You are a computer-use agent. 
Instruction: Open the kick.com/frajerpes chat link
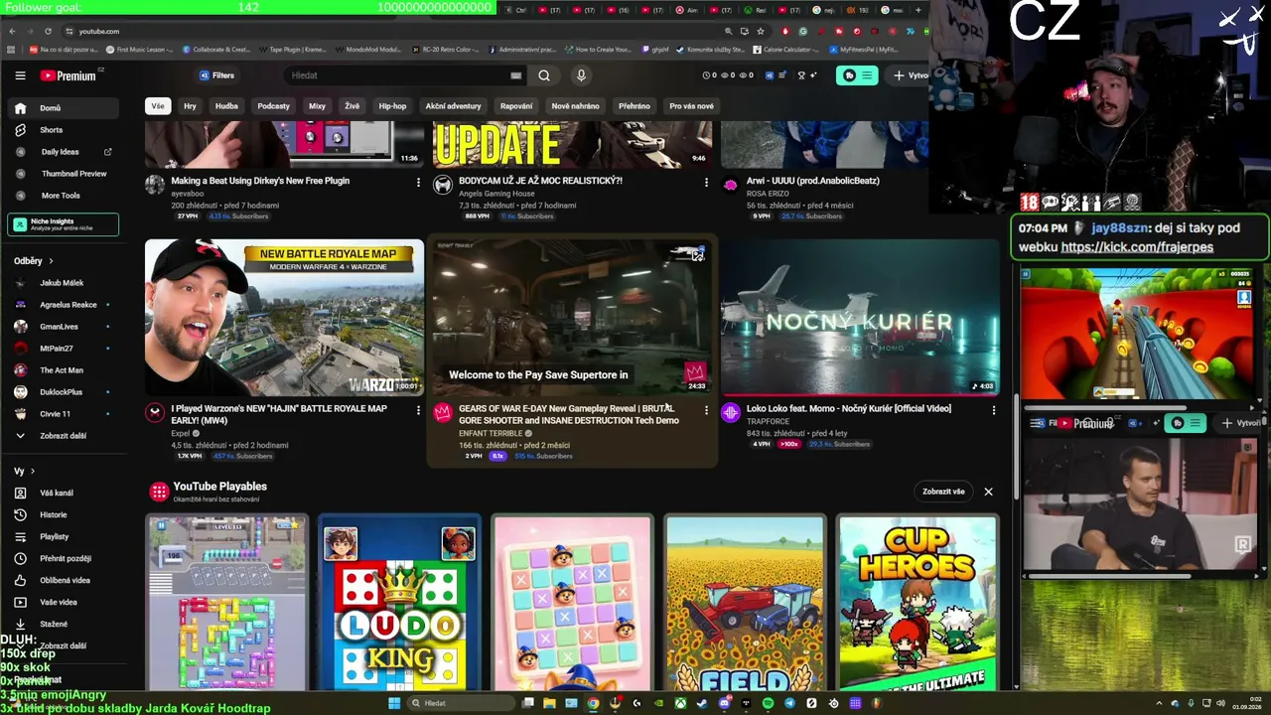(x=1137, y=247)
